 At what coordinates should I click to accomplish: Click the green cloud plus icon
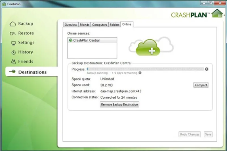click(148, 47)
